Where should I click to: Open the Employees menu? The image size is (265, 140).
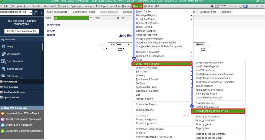click(x=102, y=6)
